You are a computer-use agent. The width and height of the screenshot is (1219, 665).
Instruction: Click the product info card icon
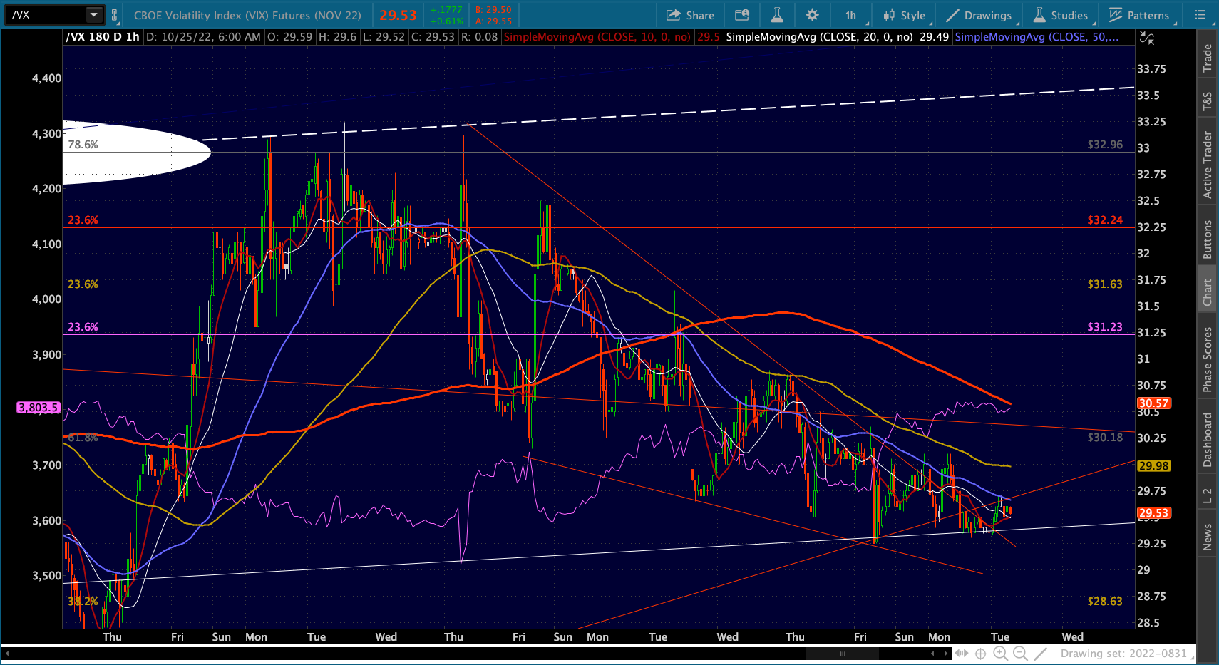click(x=742, y=15)
